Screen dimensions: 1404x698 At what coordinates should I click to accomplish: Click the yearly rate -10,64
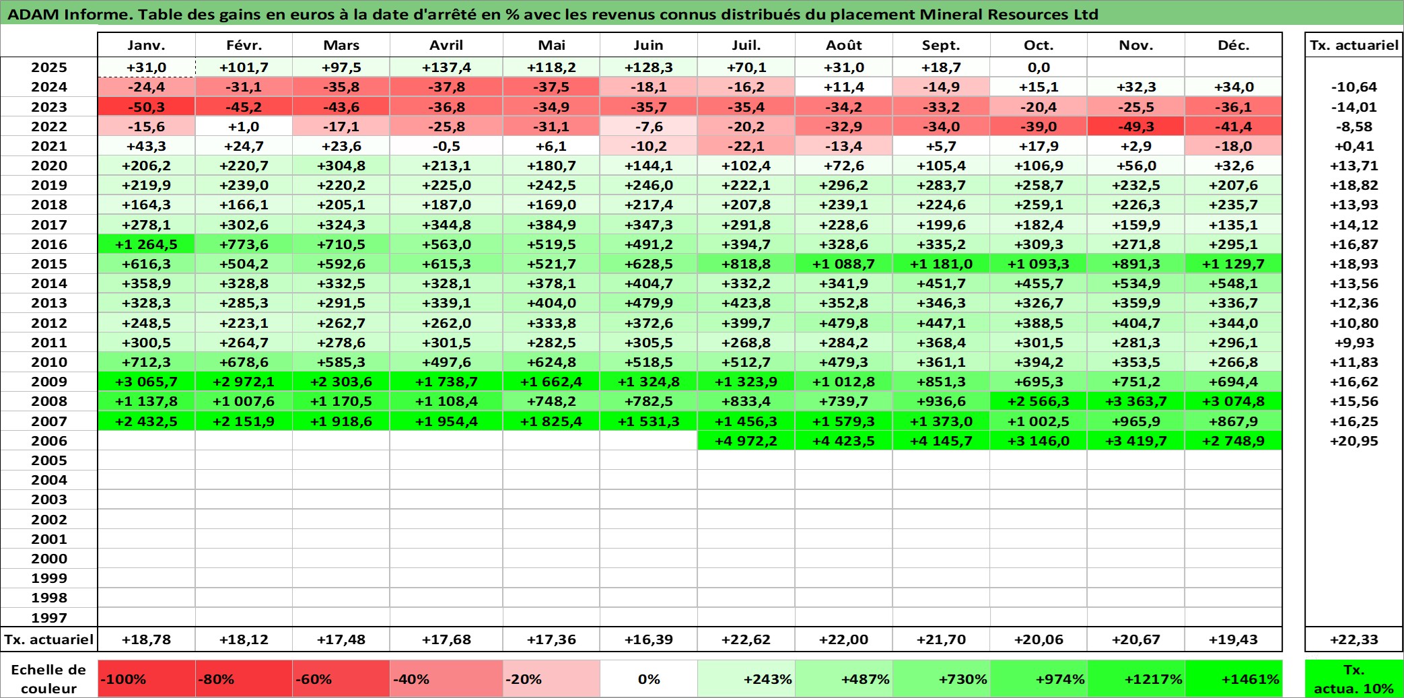point(1354,87)
